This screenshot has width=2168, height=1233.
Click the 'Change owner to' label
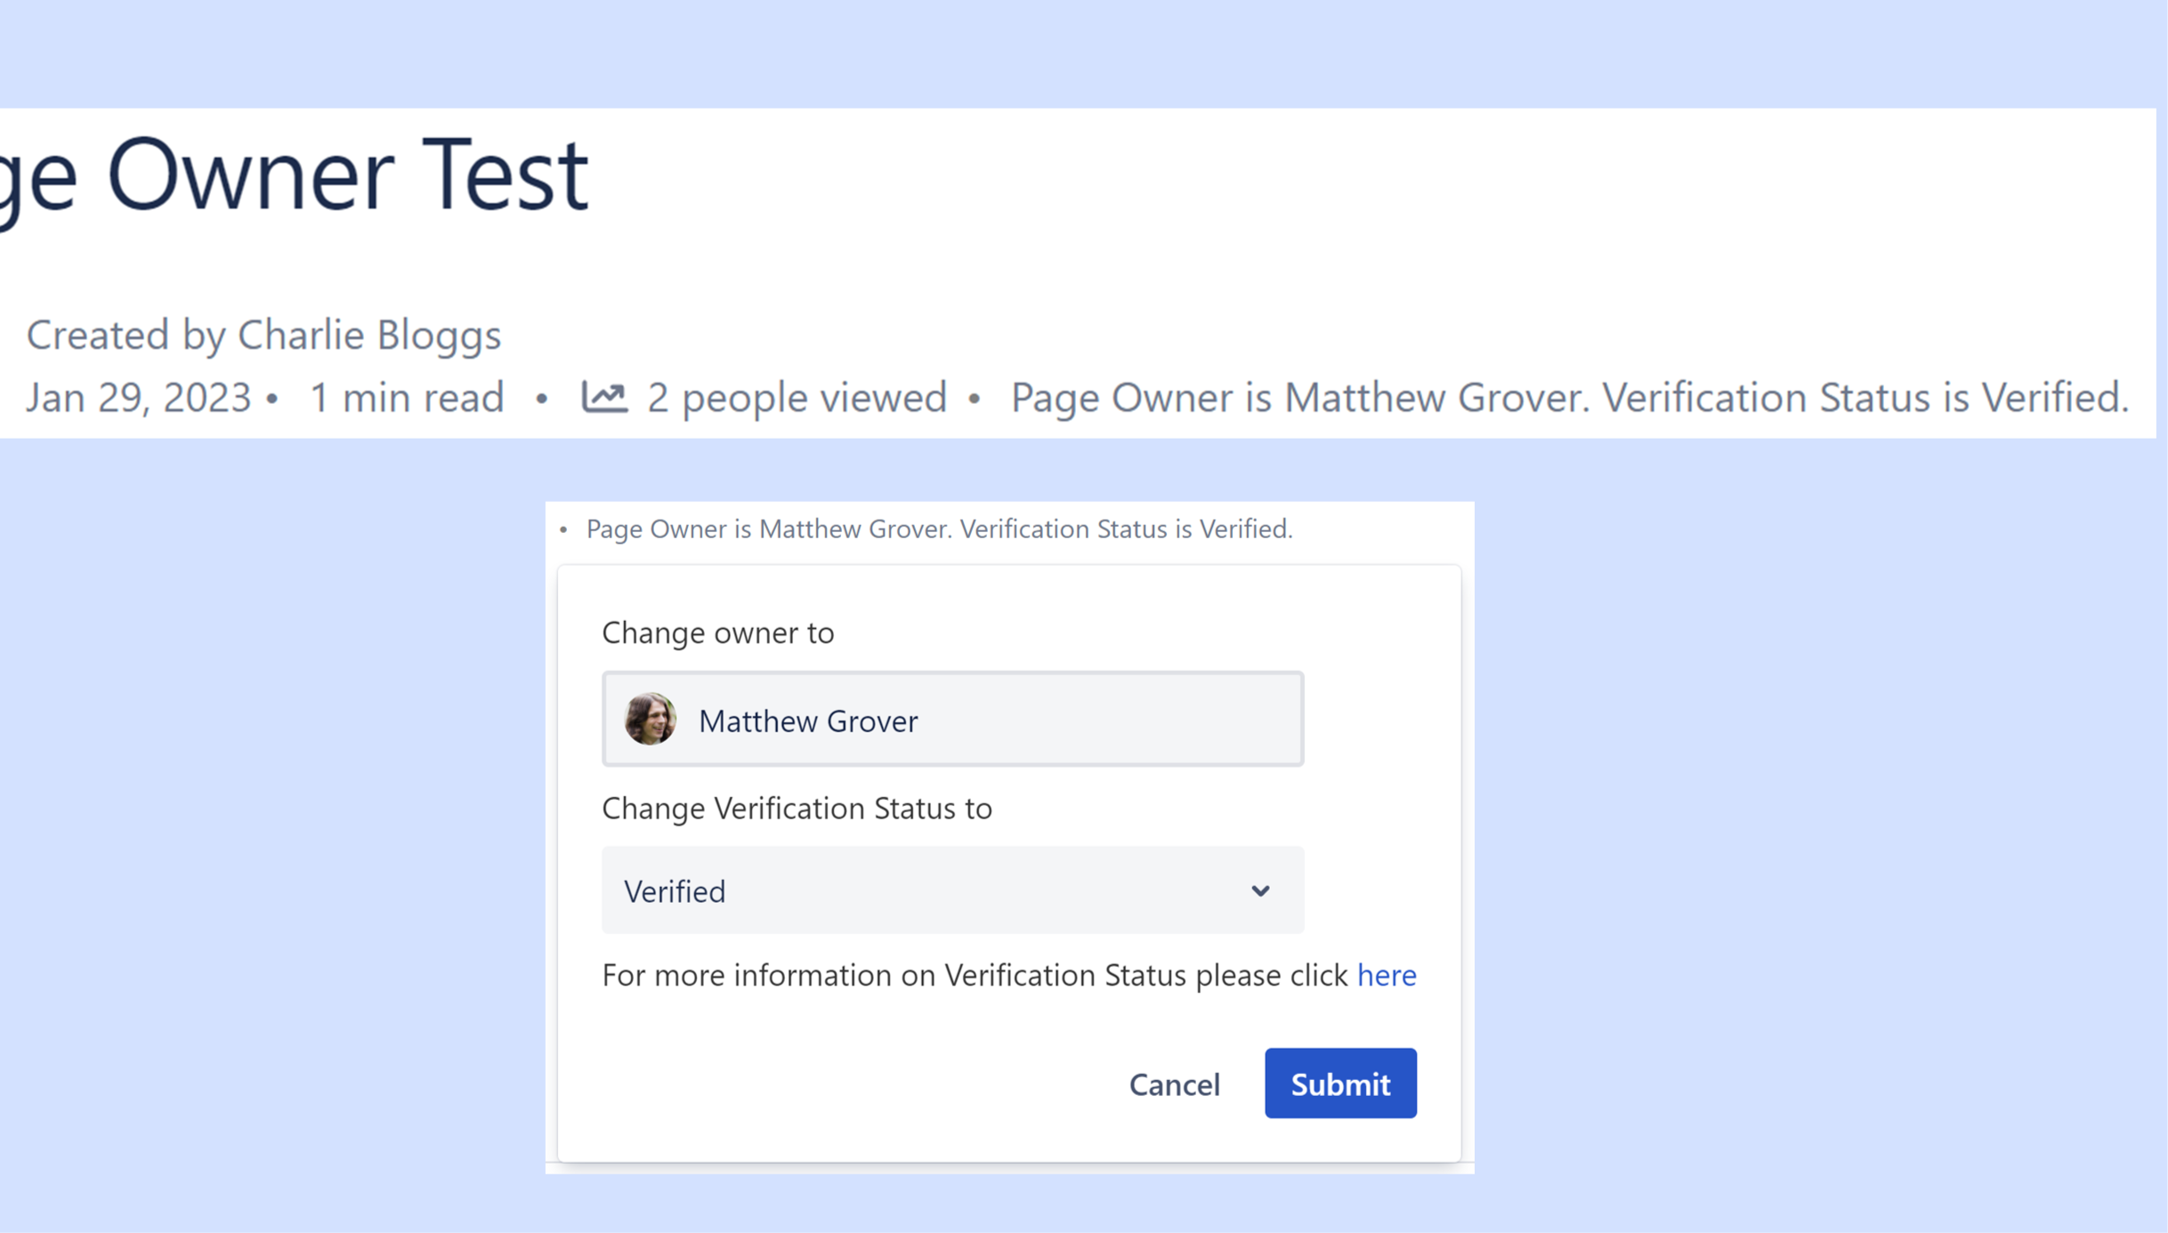[717, 633]
